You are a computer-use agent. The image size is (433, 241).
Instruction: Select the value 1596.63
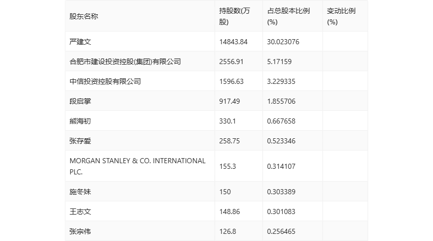pos(231,81)
